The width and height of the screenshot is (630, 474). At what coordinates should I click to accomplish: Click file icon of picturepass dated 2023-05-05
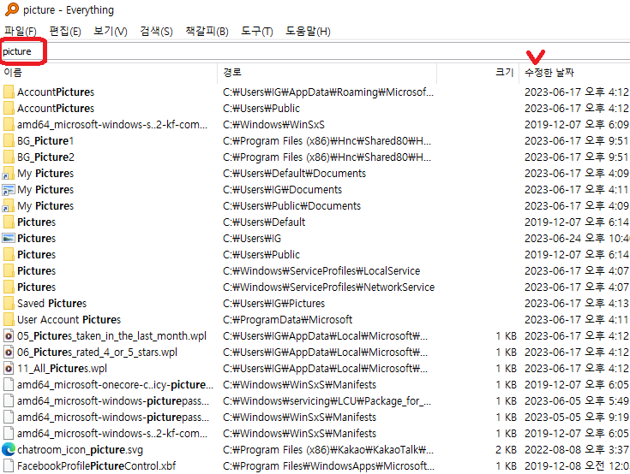click(x=9, y=417)
